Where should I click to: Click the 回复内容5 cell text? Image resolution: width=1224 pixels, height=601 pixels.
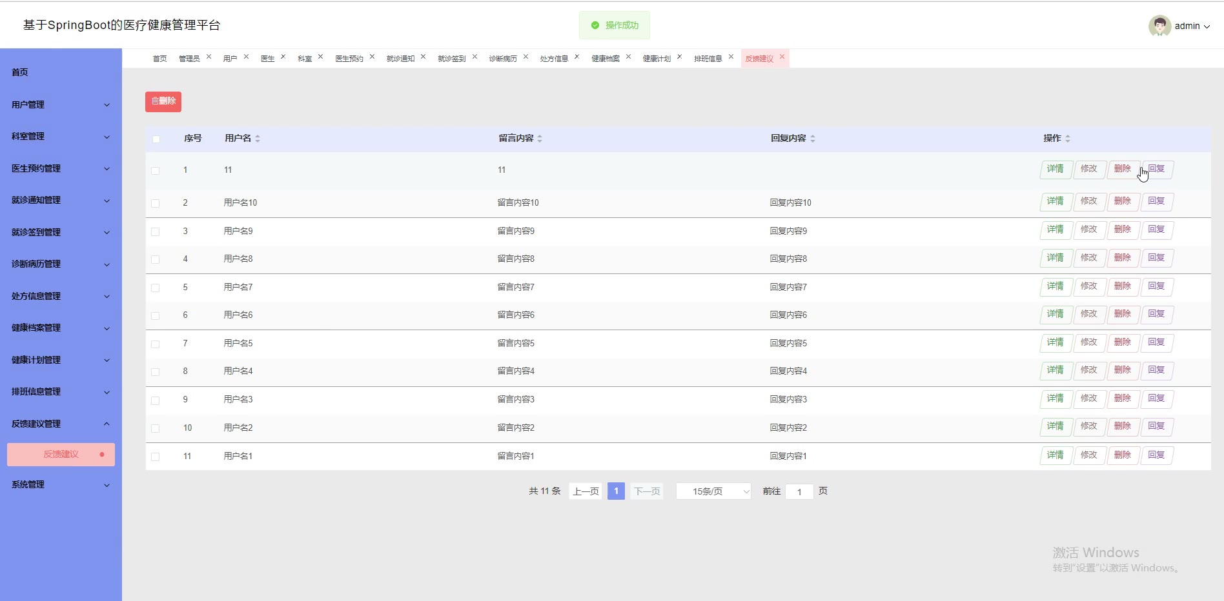point(788,343)
